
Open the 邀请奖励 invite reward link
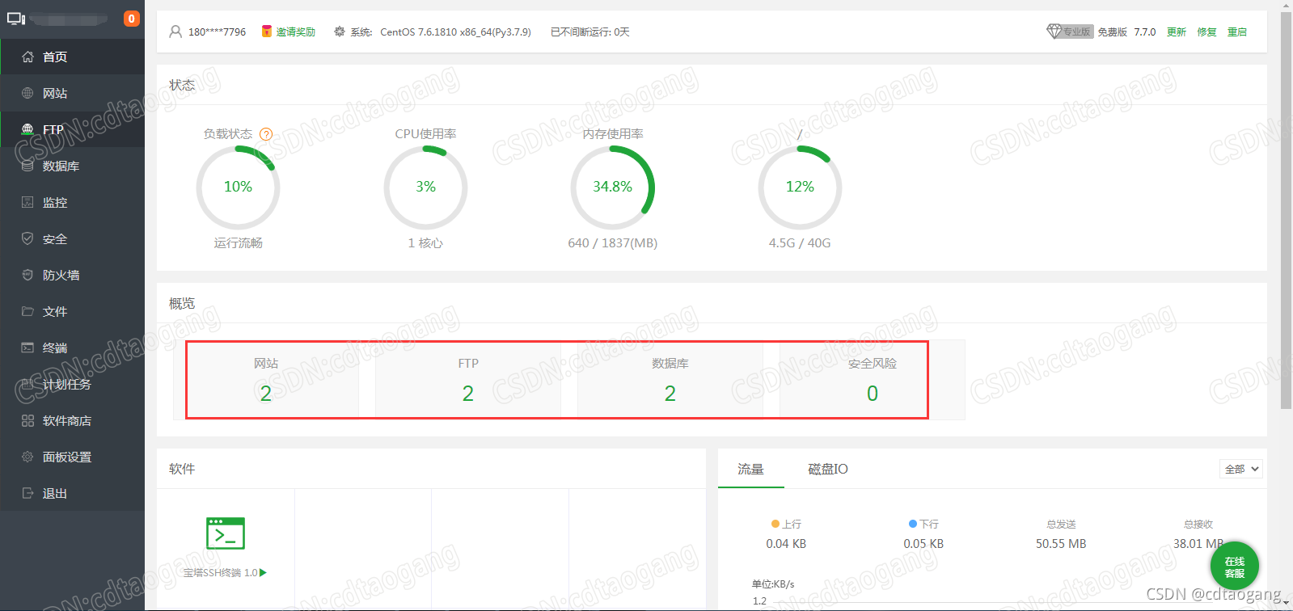tap(296, 32)
